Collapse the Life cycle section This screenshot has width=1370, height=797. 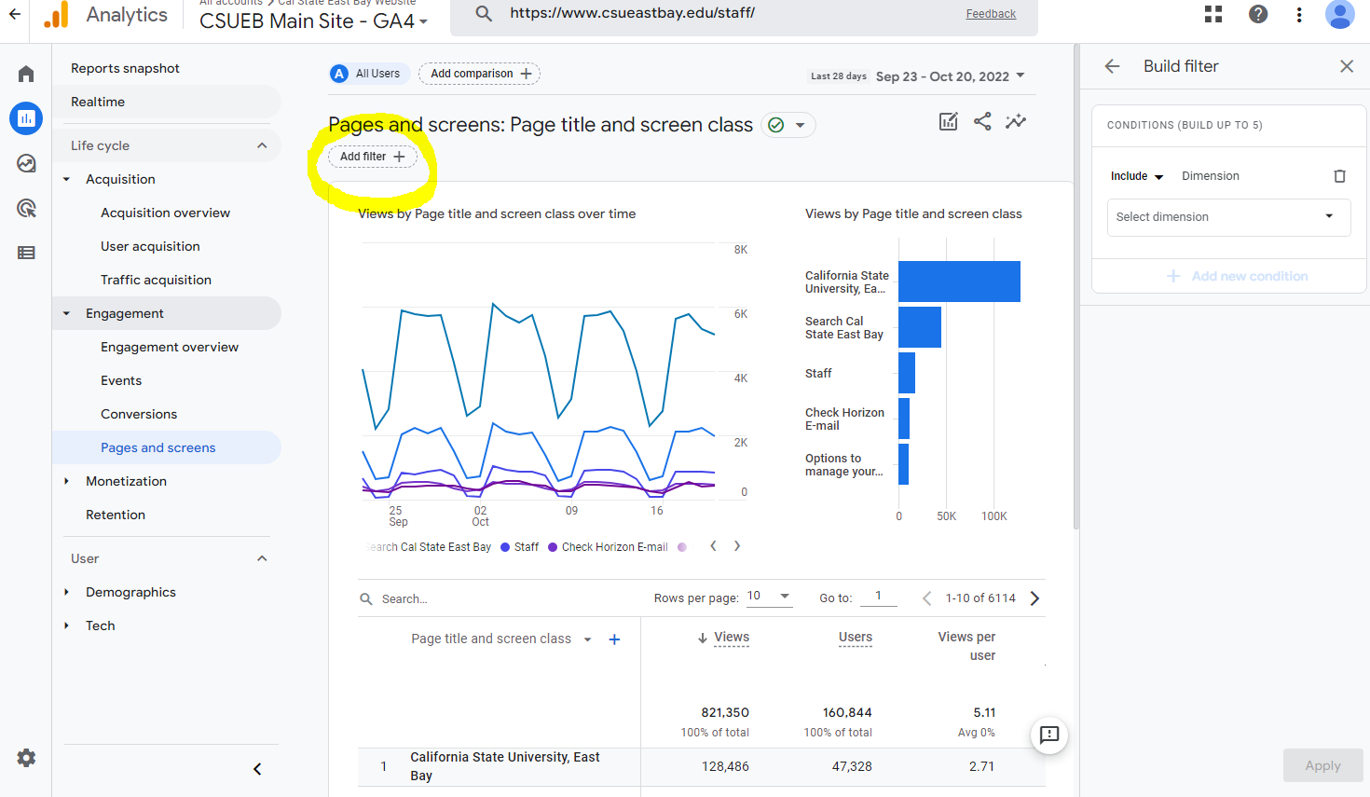[x=262, y=145]
